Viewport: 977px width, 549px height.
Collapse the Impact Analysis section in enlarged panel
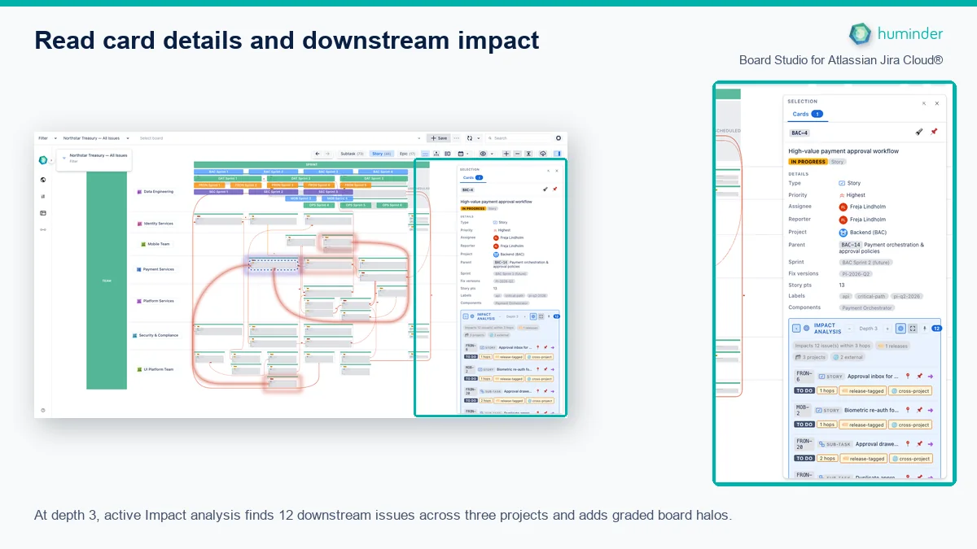(796, 329)
